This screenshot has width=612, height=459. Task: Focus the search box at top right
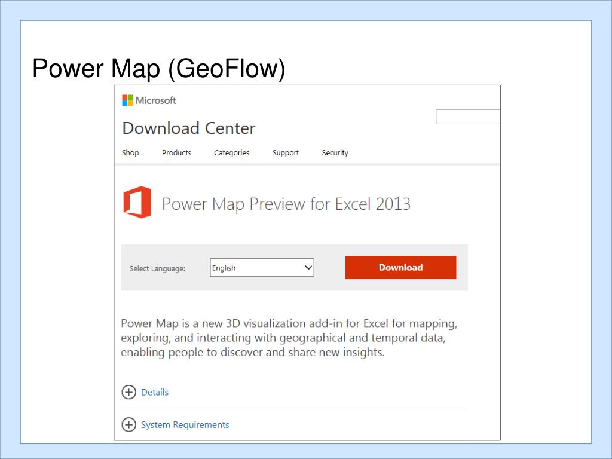(x=469, y=117)
